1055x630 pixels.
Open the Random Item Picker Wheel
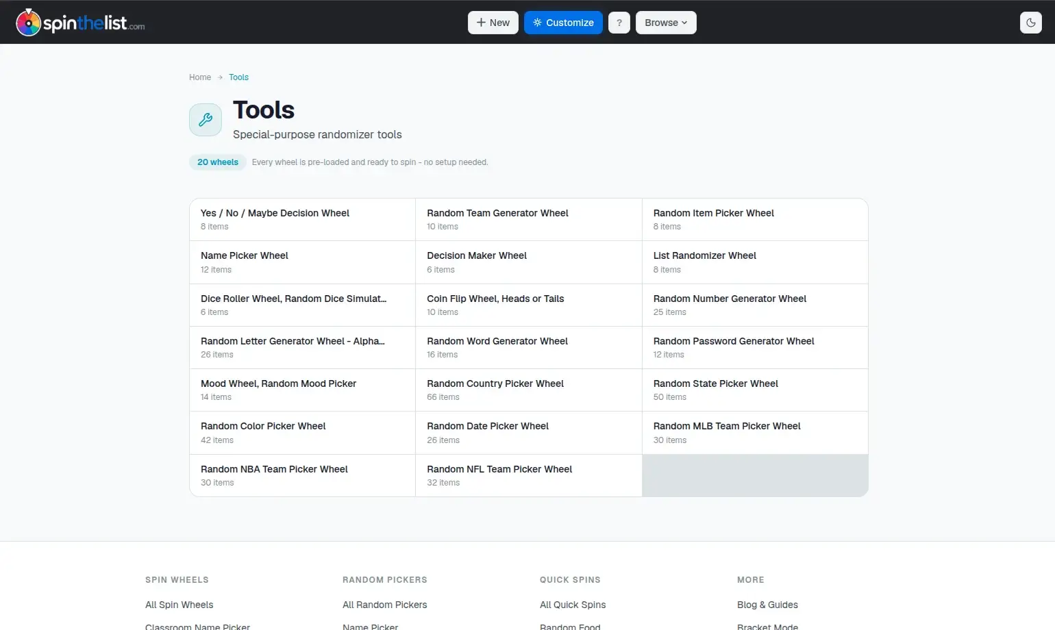tap(755, 220)
